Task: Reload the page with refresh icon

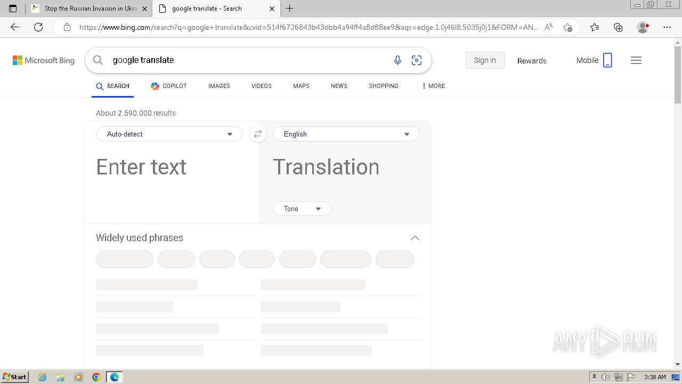Action: 38,27
